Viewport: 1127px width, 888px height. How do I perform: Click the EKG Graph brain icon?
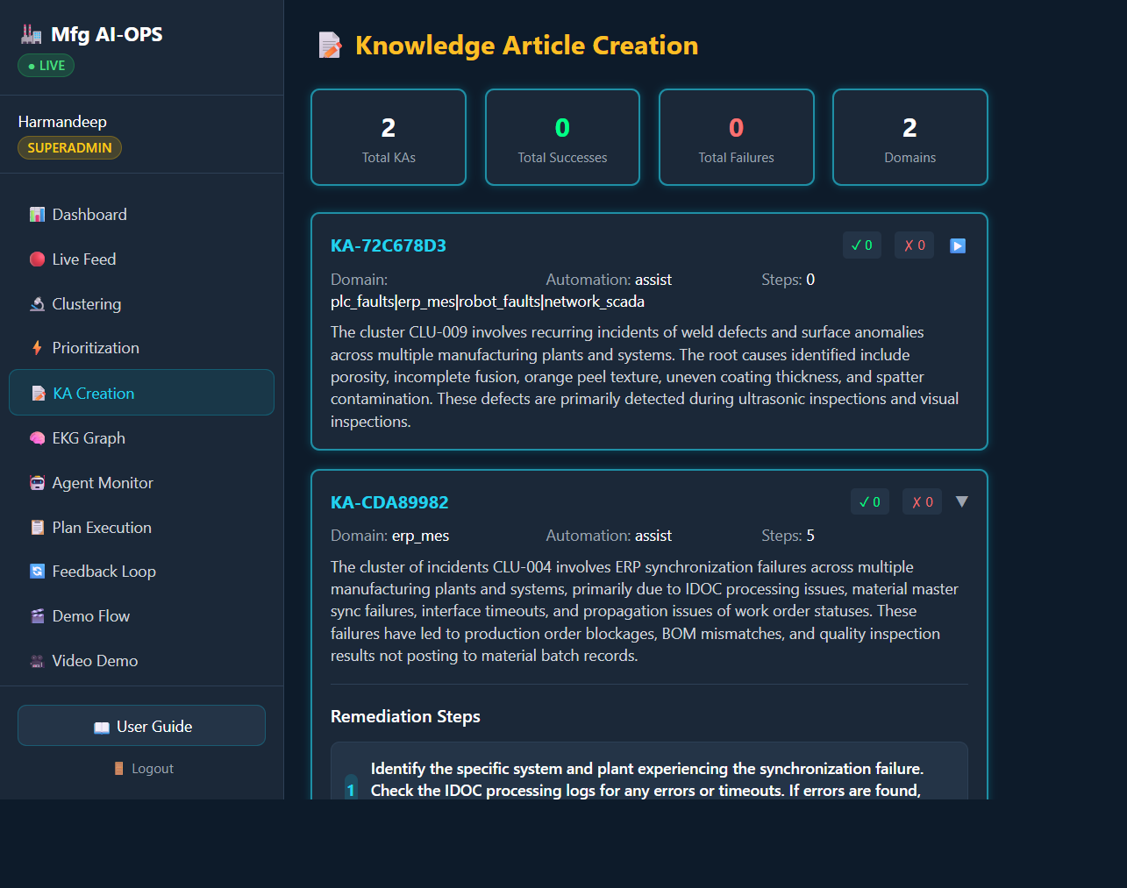coord(37,438)
